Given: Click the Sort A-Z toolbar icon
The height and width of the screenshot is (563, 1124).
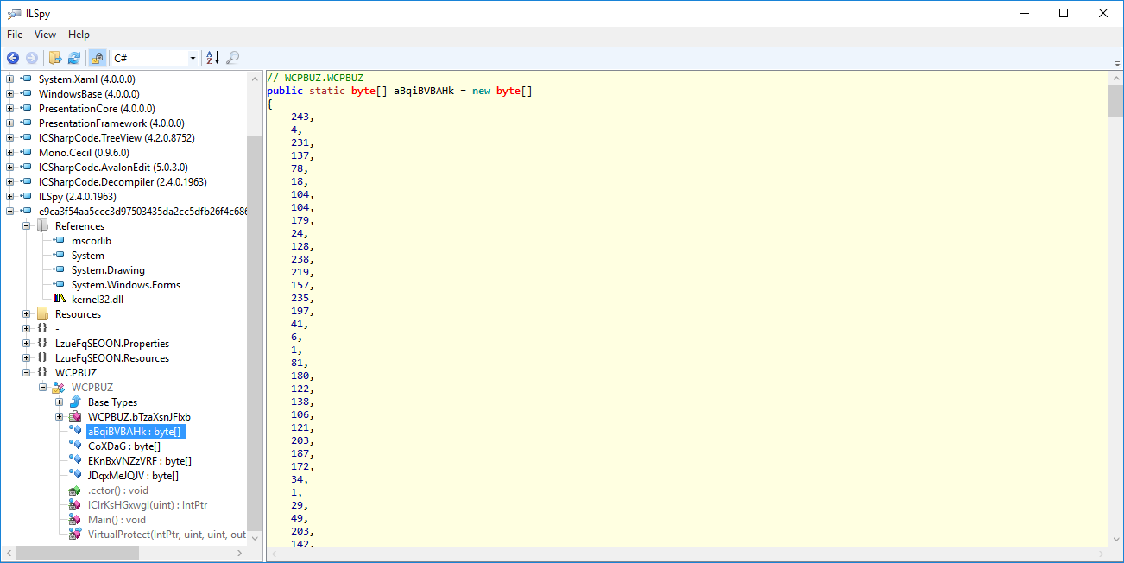Looking at the screenshot, I should 212,58.
